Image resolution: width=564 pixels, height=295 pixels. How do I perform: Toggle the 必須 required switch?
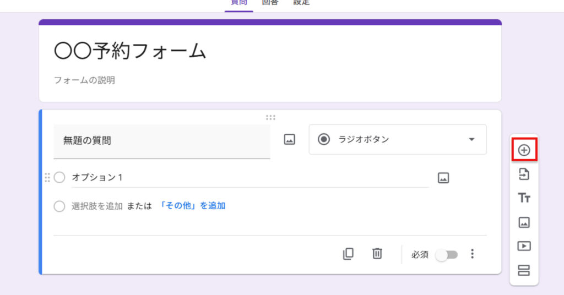coord(446,255)
